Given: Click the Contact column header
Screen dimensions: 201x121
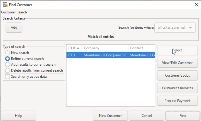Looking at the screenshot, I should (141, 48).
